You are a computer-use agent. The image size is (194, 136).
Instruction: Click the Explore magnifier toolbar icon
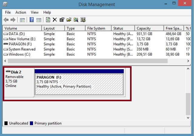click(76, 20)
